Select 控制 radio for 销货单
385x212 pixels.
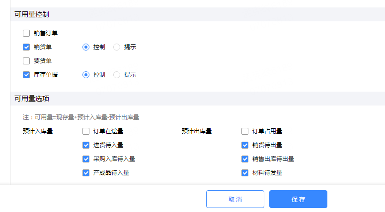86,47
